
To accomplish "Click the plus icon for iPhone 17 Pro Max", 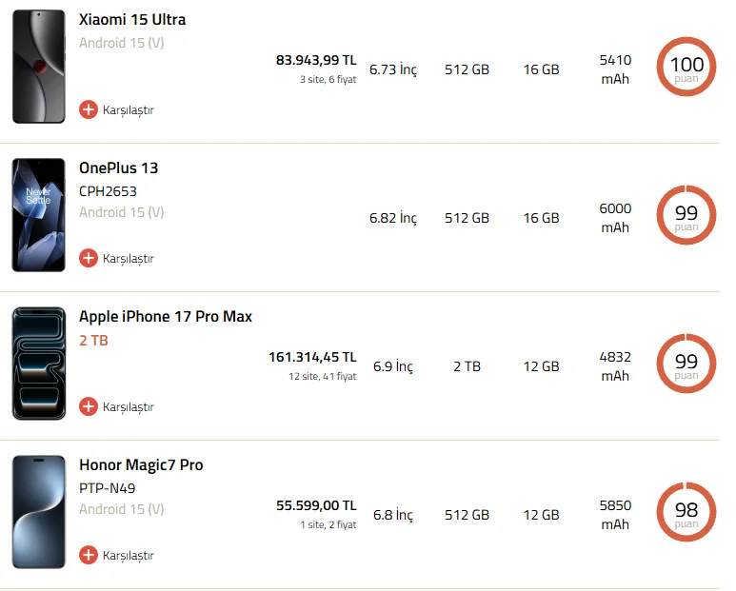I will (89, 406).
